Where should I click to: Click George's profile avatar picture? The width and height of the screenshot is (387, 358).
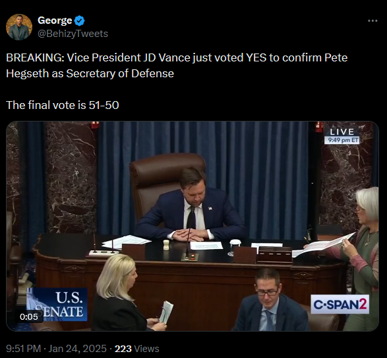pos(19,27)
